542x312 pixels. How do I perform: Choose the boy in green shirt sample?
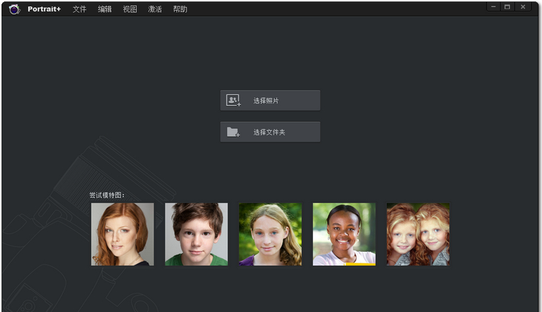pyautogui.click(x=196, y=234)
